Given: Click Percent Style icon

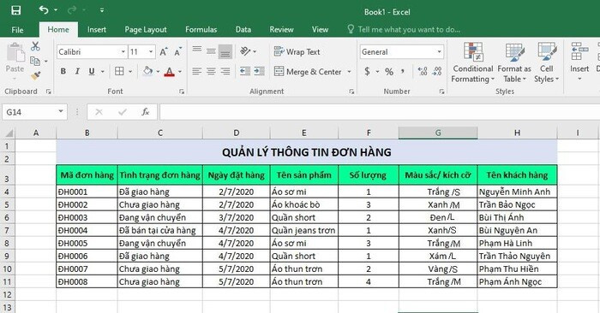Looking at the screenshot, I should pyautogui.click(x=389, y=71).
